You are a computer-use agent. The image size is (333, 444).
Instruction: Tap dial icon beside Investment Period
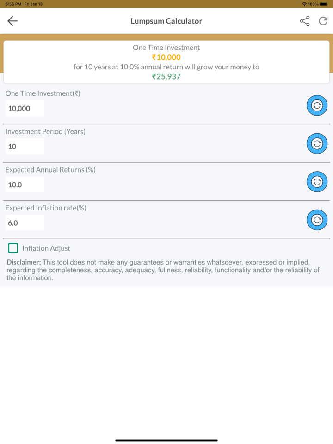click(x=317, y=144)
